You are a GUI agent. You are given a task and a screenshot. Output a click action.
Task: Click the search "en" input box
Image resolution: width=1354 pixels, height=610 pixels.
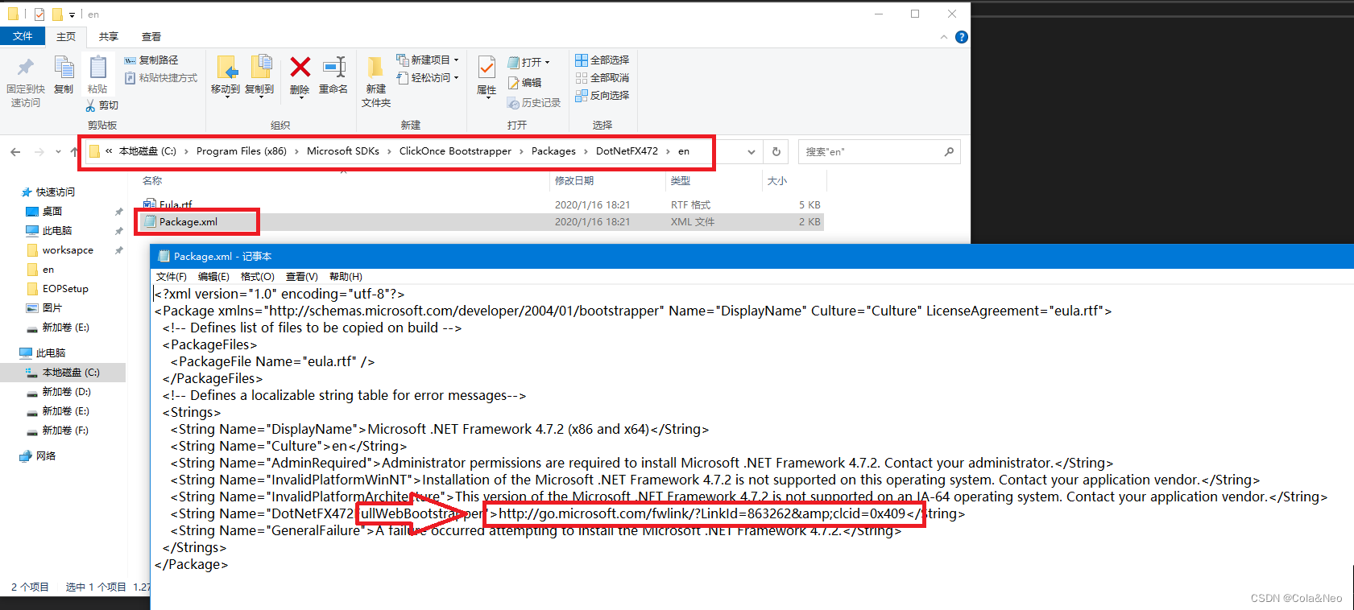(879, 151)
